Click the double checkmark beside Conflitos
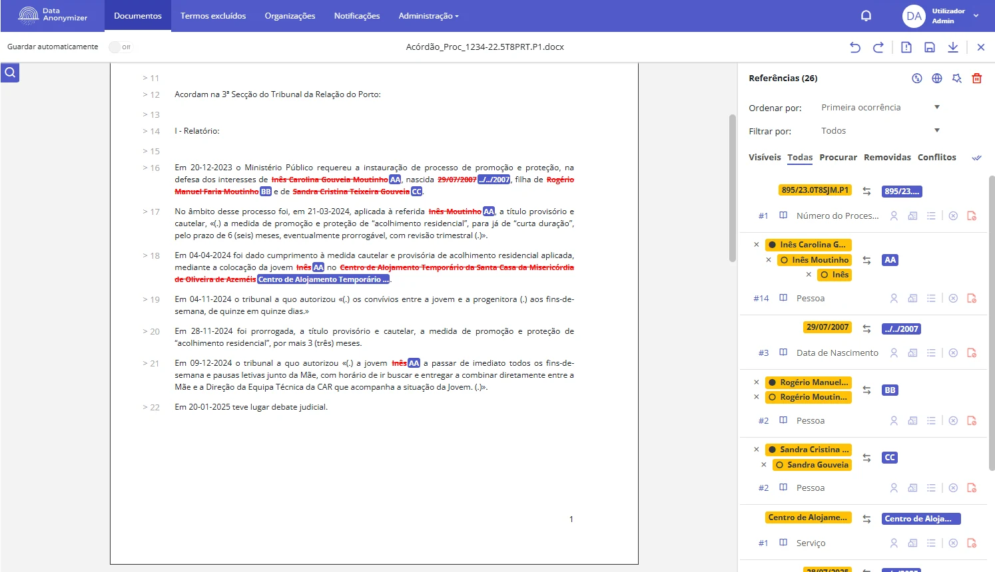 click(977, 158)
